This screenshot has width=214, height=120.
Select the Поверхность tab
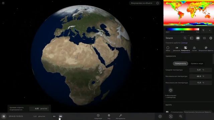pyautogui.click(x=185, y=49)
